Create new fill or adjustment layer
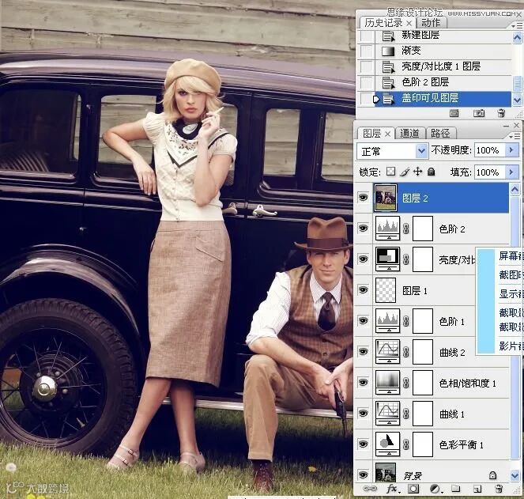The image size is (524, 499). [x=435, y=489]
